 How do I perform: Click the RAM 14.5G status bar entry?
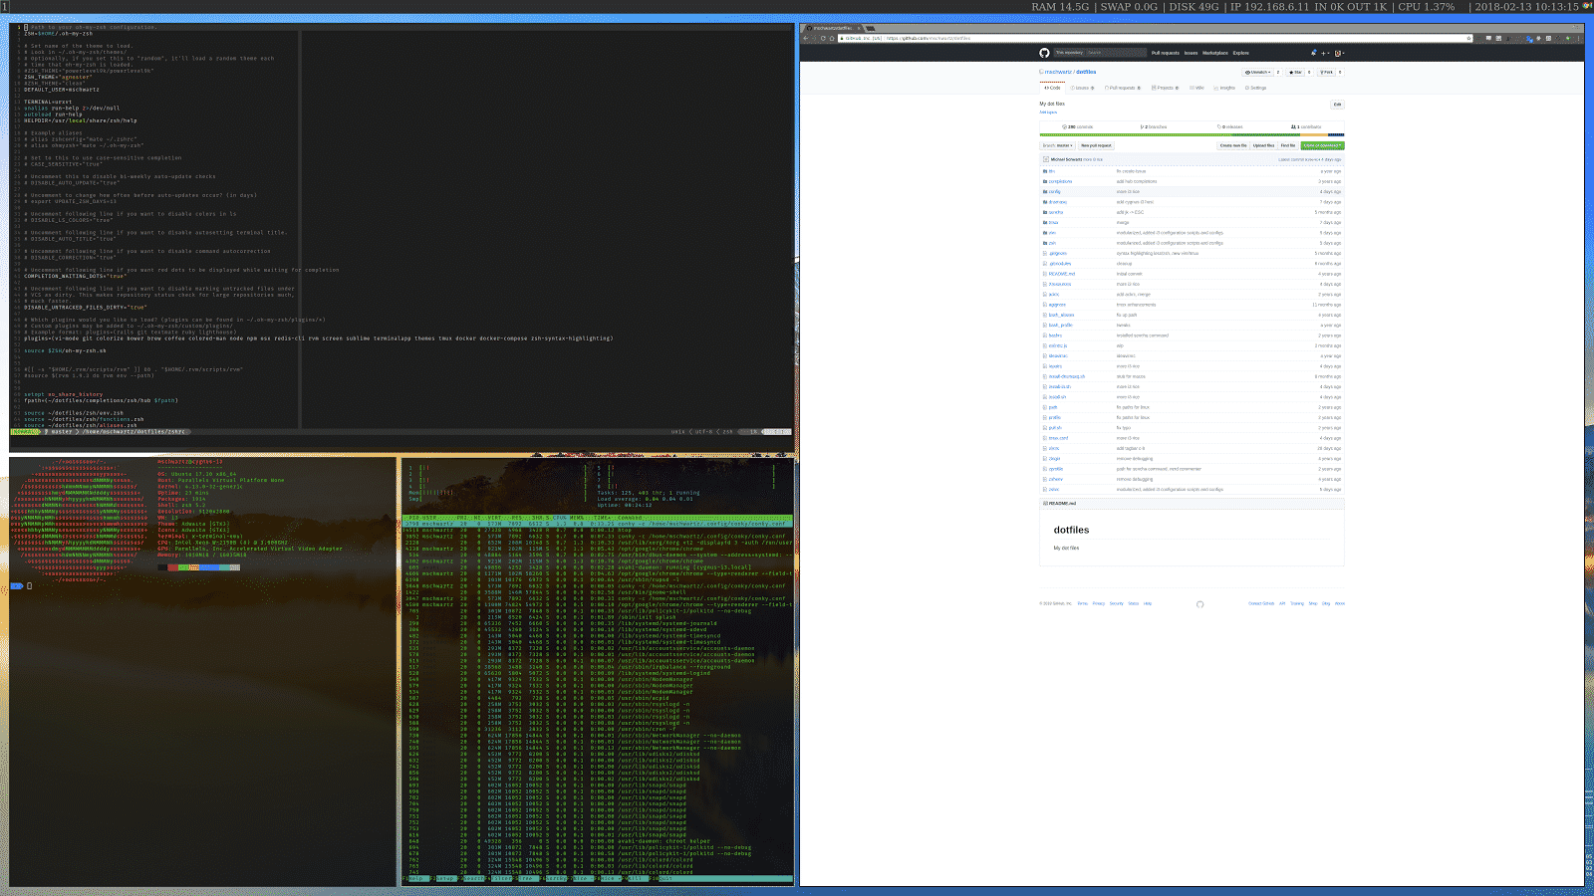[1060, 7]
